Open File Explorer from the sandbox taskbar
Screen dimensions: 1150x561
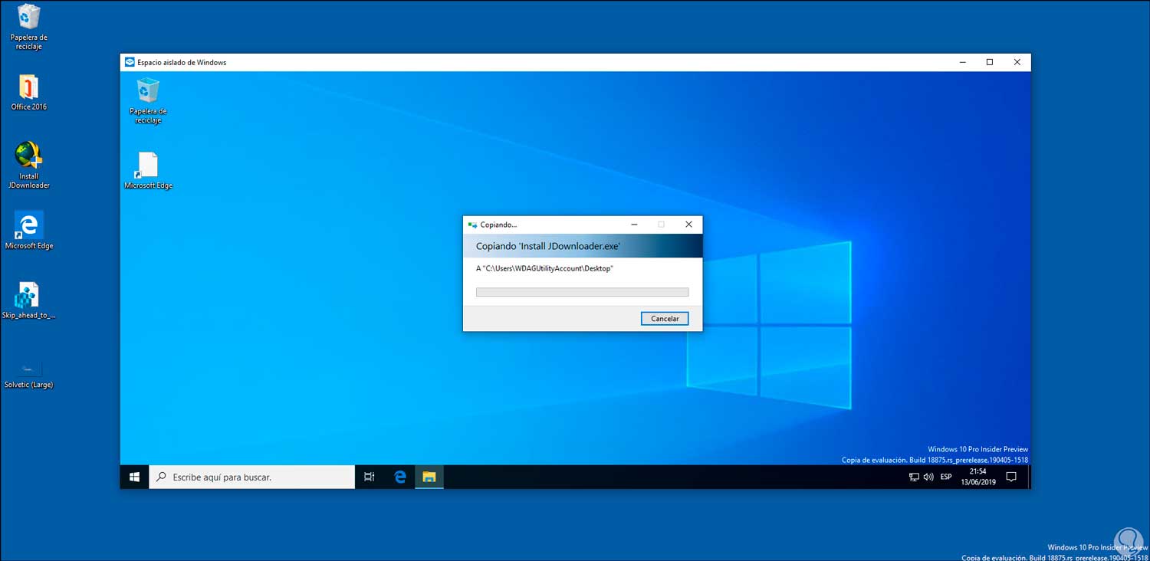click(429, 477)
